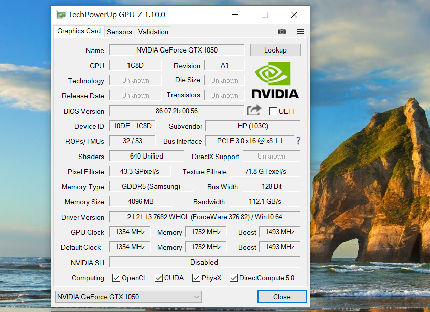Click the Device ID field 10DE - 1C8D
Viewport: 430px width, 312px height.
pos(133,126)
